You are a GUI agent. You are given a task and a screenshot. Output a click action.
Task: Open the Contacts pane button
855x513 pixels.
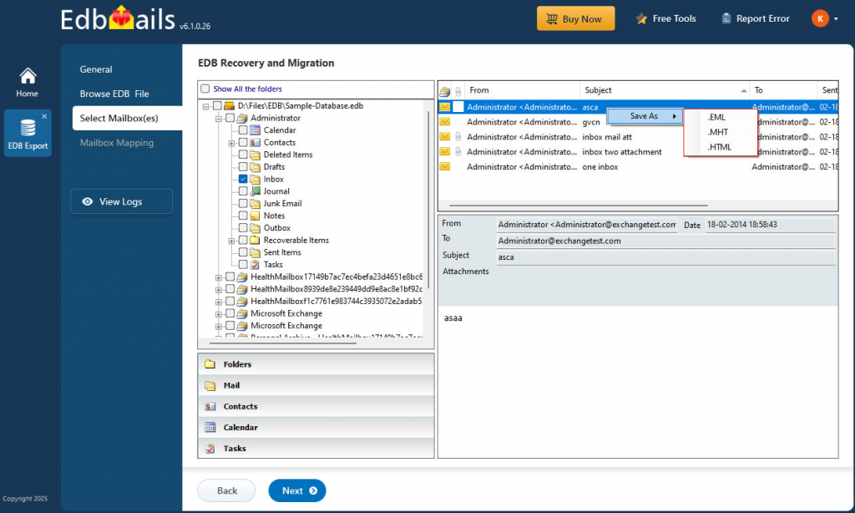pyautogui.click(x=316, y=406)
